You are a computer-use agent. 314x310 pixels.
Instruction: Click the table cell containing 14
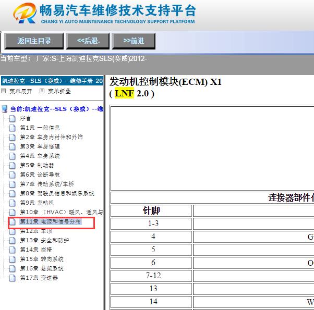(x=151, y=302)
